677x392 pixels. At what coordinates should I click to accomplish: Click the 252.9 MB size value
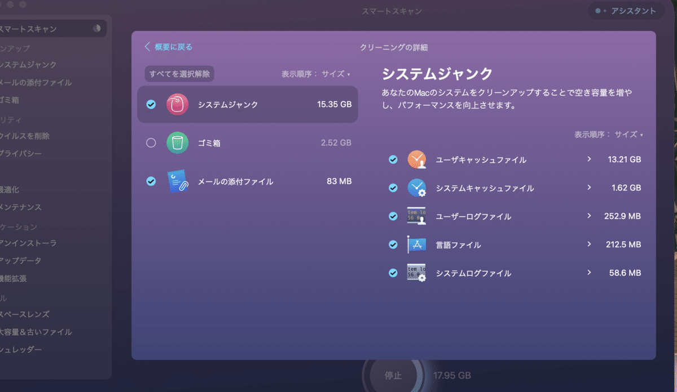tap(622, 216)
